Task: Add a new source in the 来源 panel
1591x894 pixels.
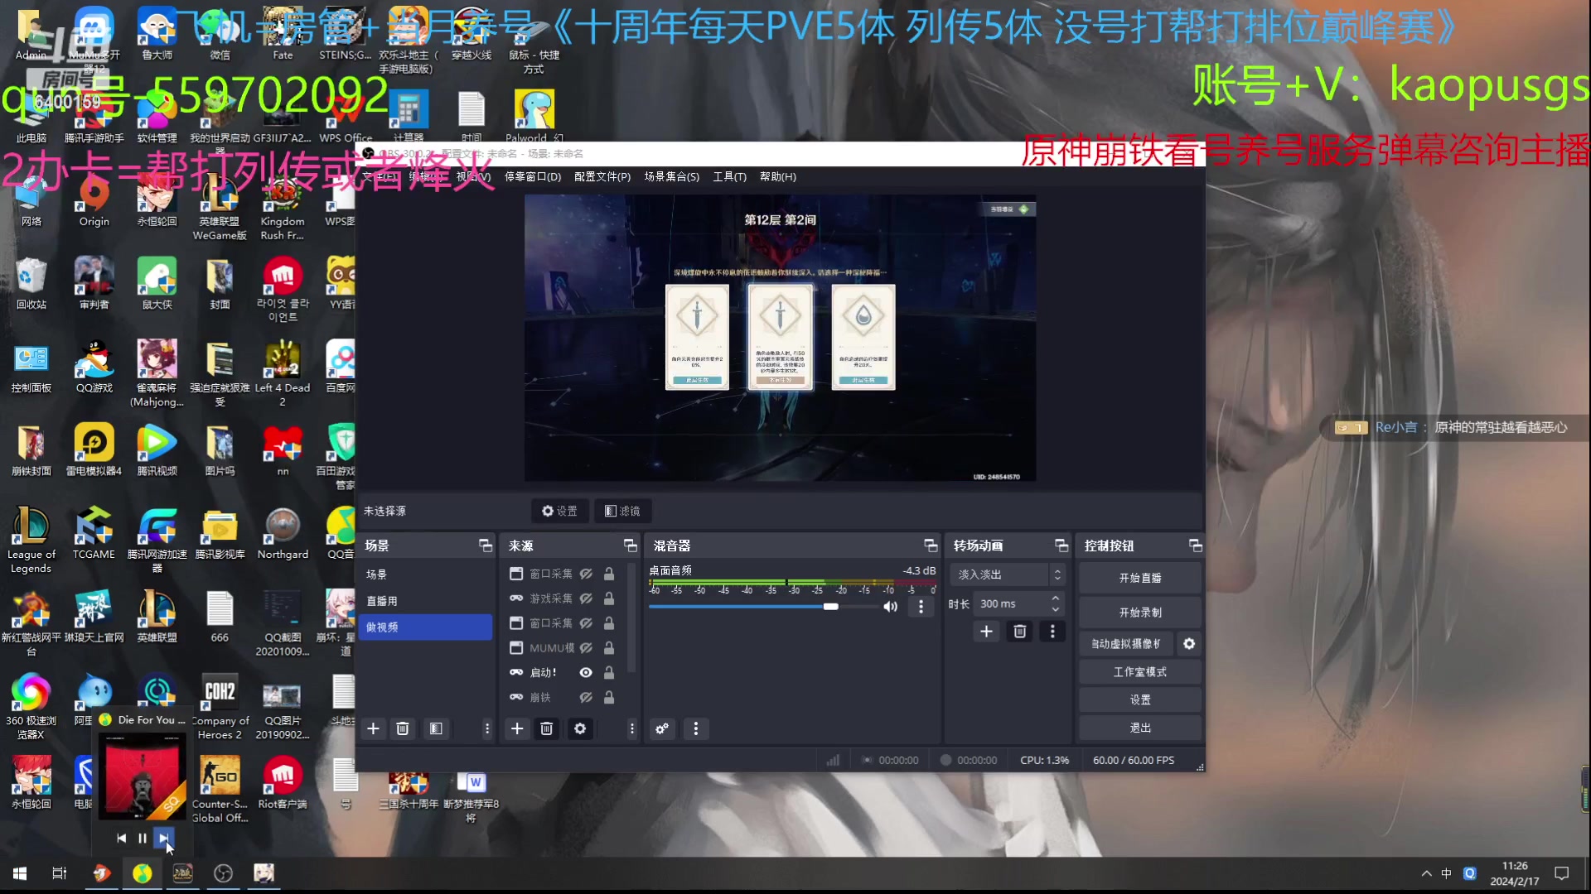Action: [517, 728]
